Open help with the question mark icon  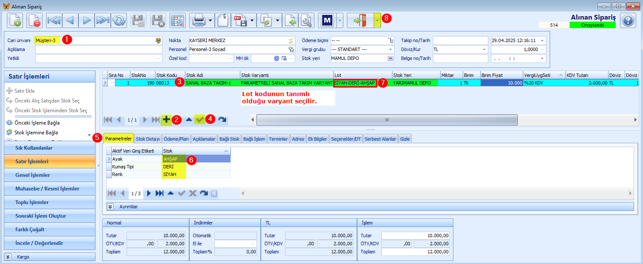628,20
